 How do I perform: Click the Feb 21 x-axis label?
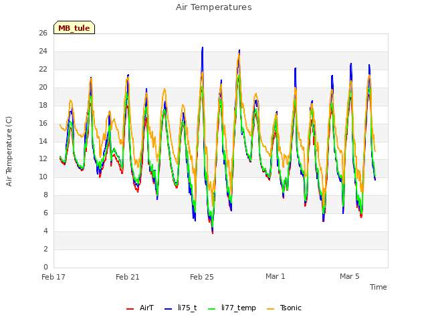tap(128, 277)
